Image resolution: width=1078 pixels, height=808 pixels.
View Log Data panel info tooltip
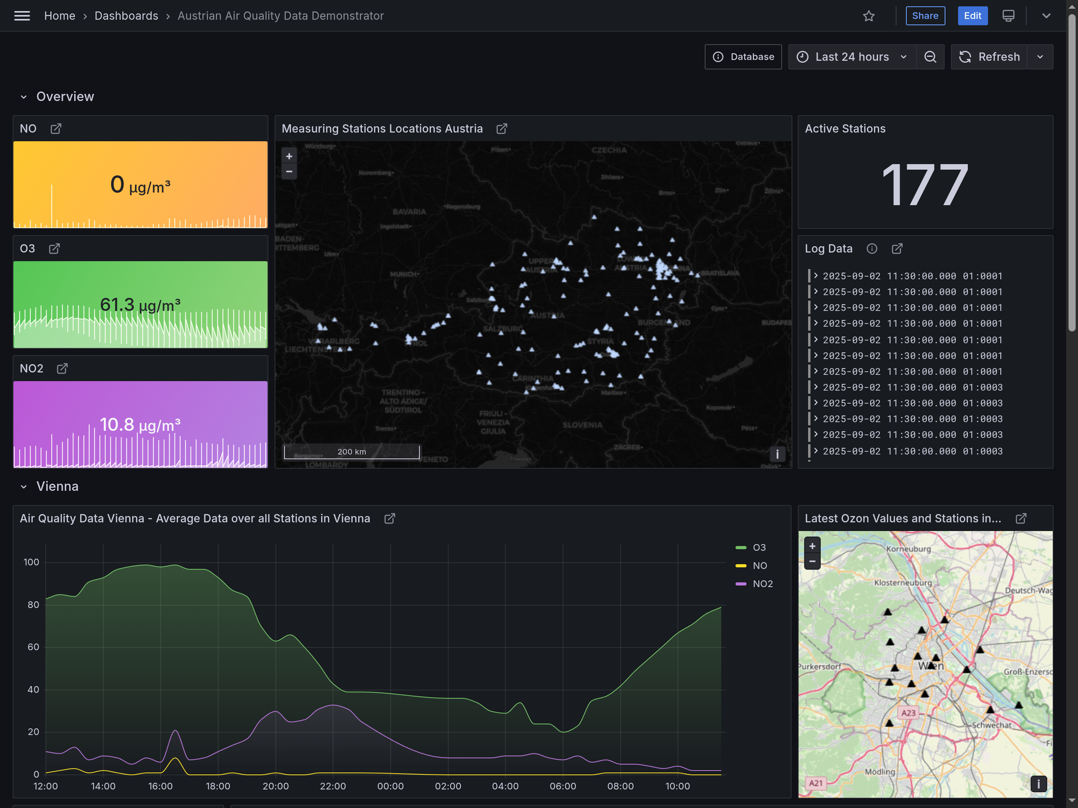(872, 249)
